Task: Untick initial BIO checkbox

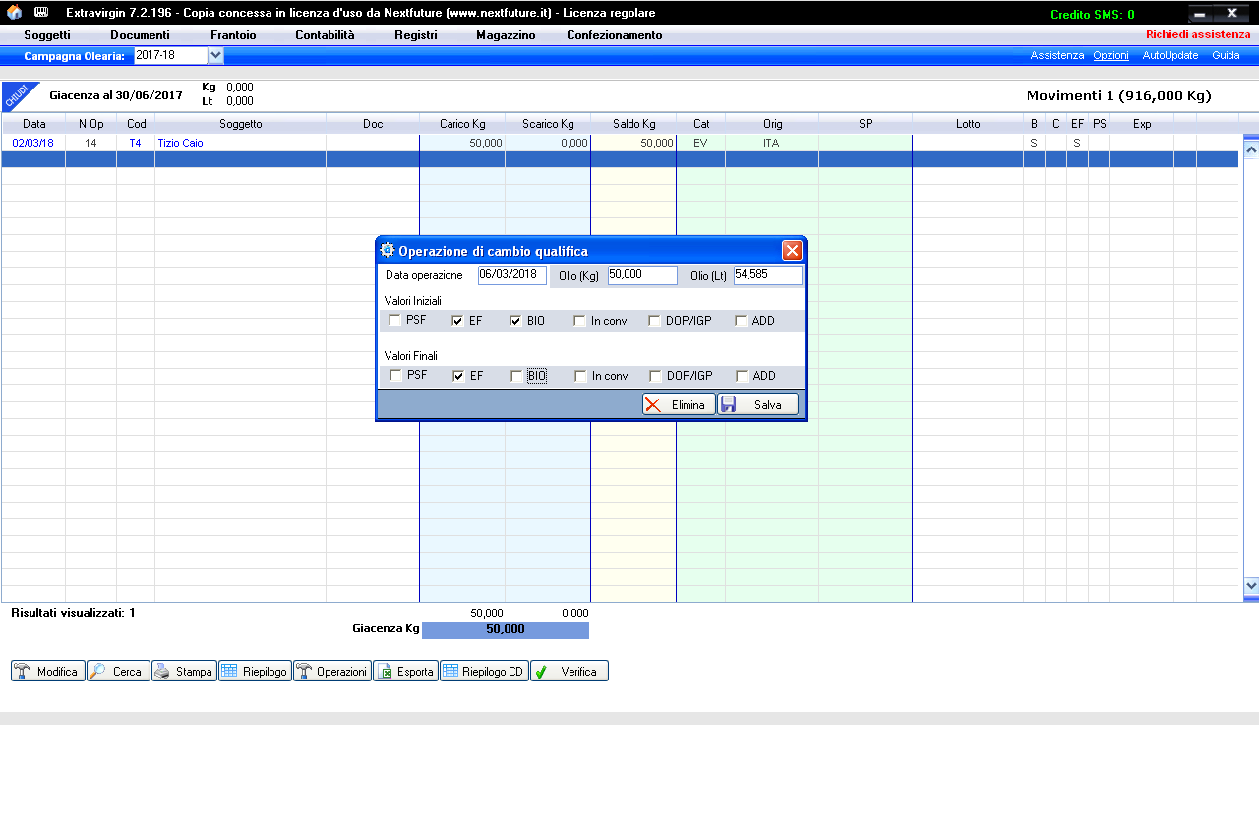Action: 516,321
